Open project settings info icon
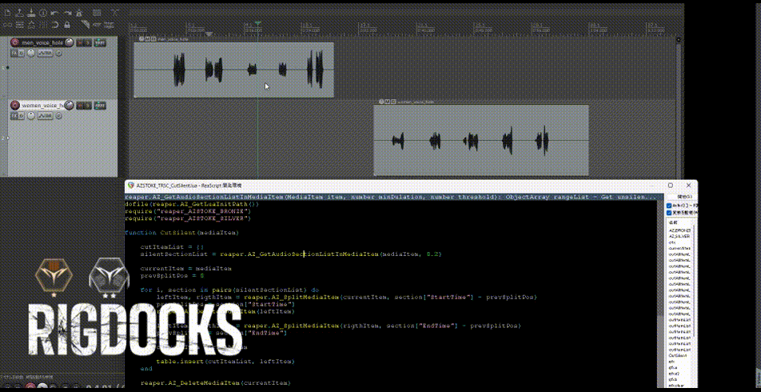This screenshot has height=392, width=761. (x=43, y=13)
